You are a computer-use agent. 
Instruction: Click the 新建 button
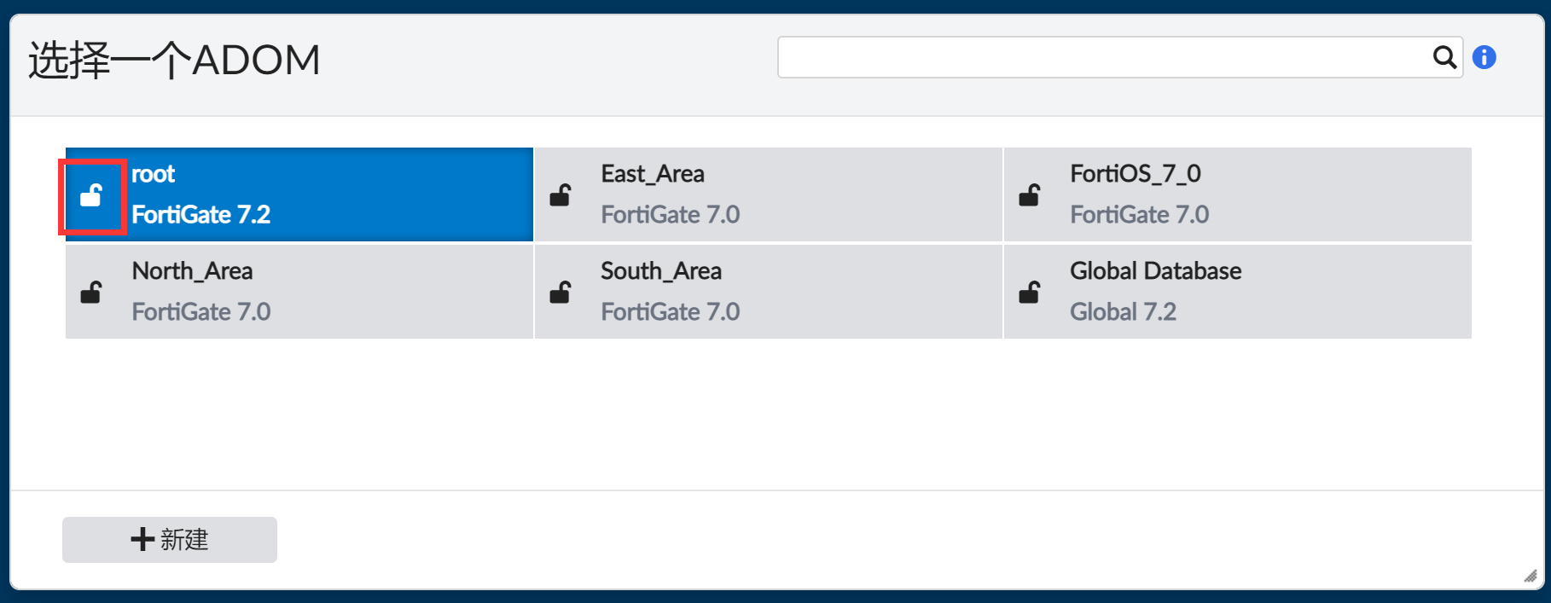[170, 540]
